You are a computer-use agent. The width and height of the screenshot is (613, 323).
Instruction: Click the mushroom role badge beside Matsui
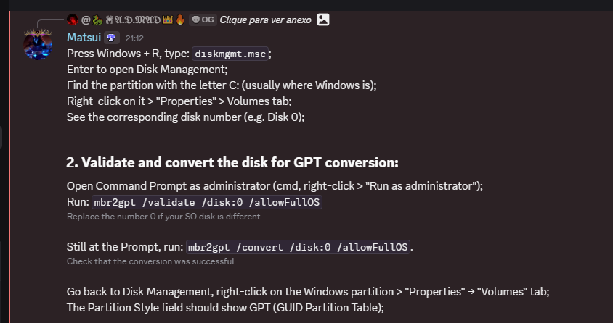tap(111, 38)
